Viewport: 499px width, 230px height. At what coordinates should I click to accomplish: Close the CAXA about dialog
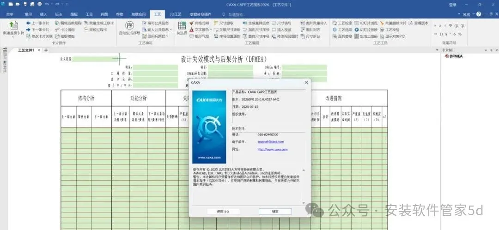point(306,83)
